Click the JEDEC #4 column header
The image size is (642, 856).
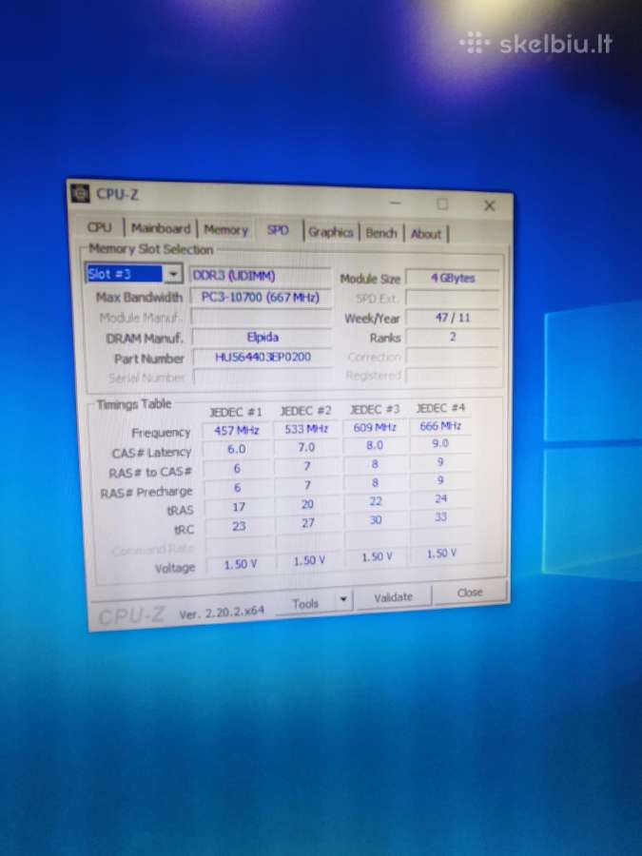click(440, 407)
